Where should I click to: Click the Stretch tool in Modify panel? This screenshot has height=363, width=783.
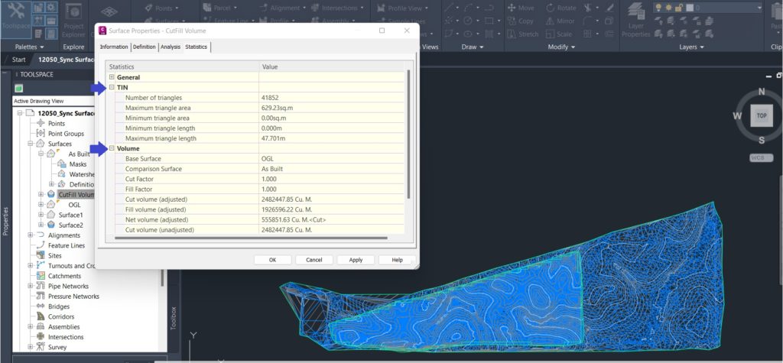[522, 34]
